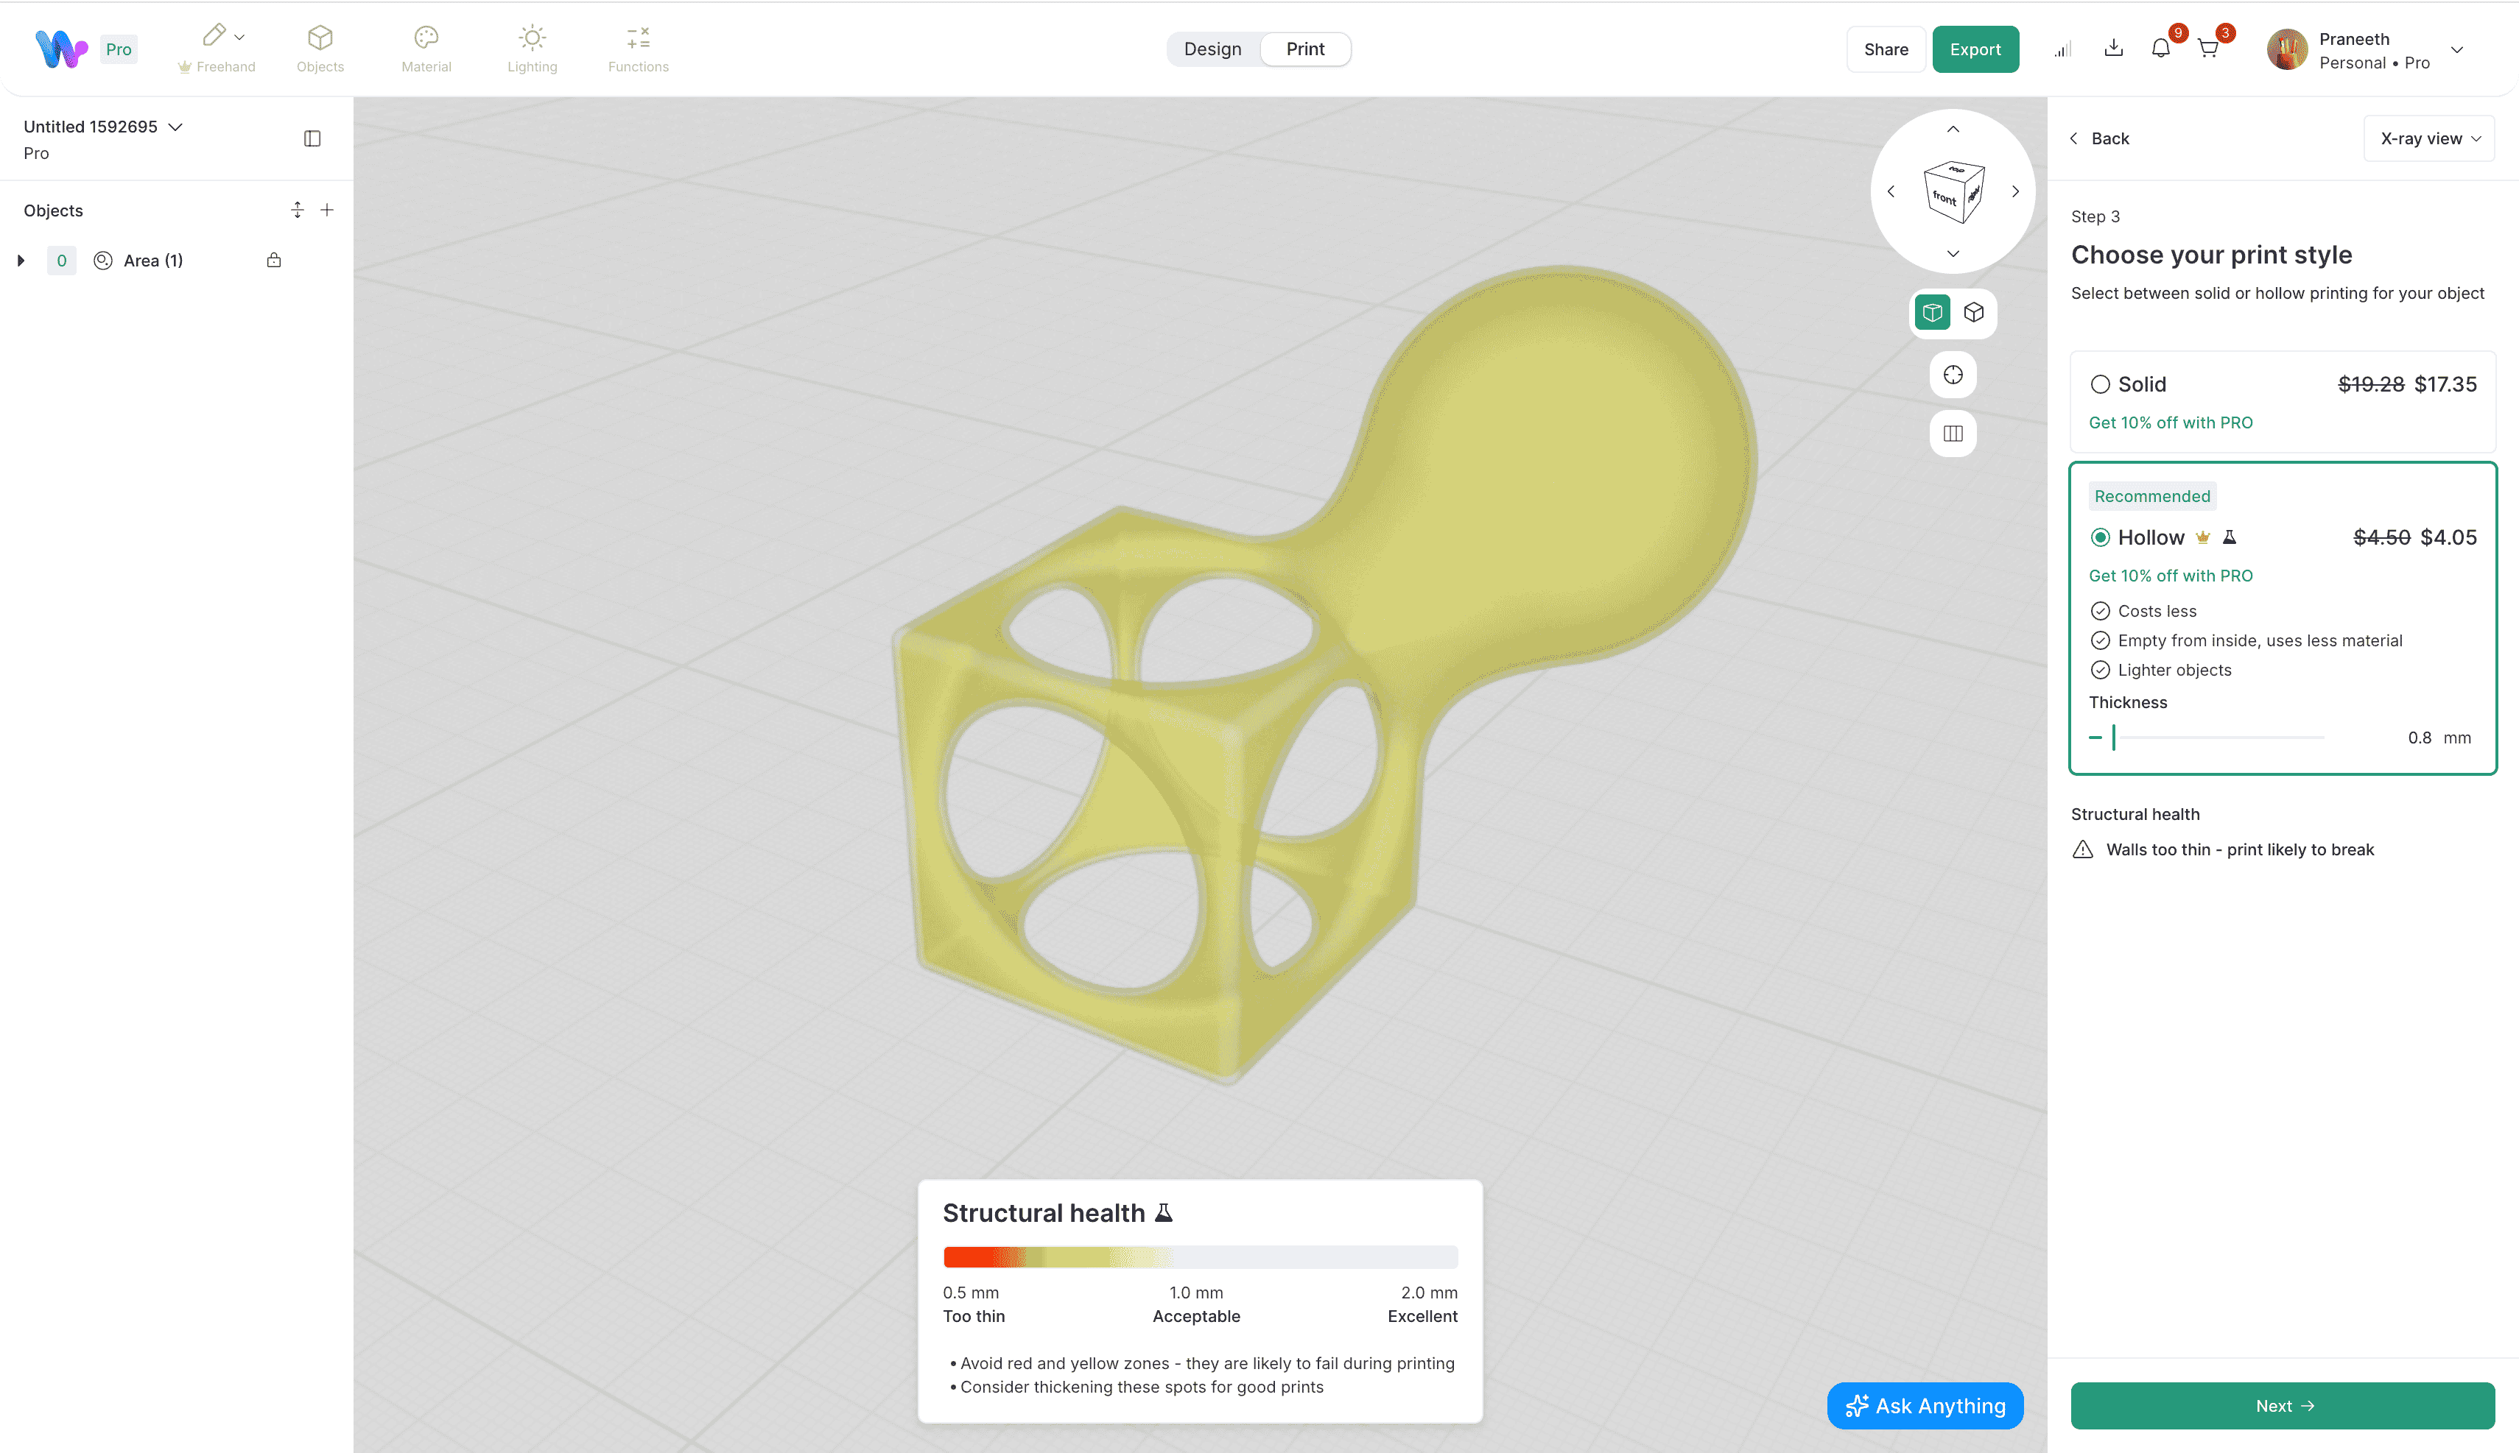This screenshot has height=1453, width=2519.
Task: Open the Untitled 1592695 project name dropdown
Action: 176,127
